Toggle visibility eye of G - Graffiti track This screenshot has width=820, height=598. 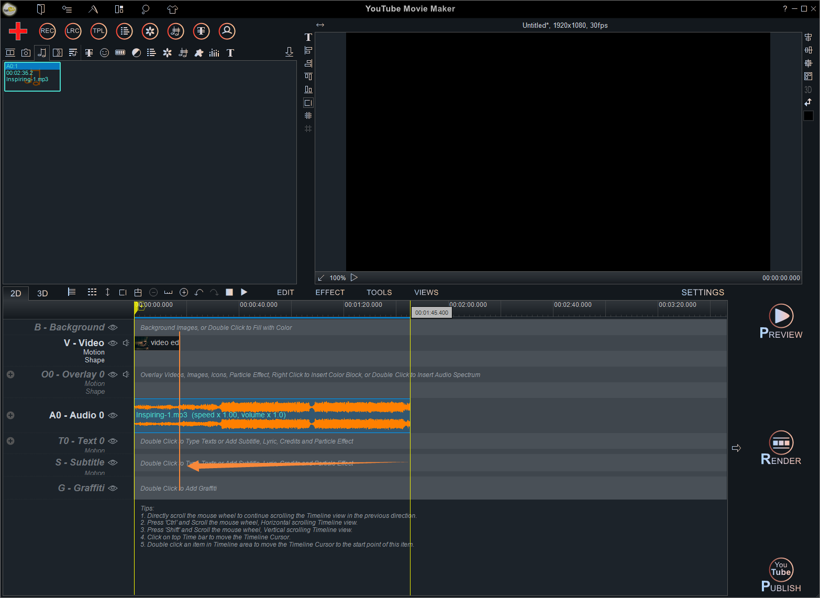(x=113, y=488)
